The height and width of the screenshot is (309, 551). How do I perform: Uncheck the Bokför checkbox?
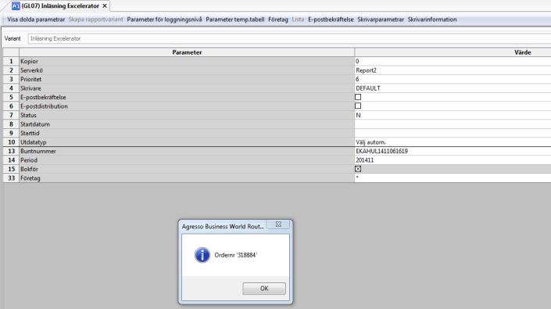pos(358,169)
